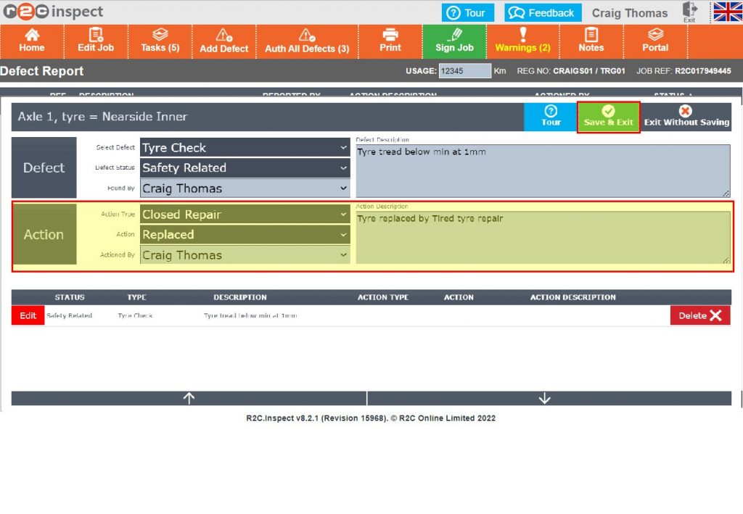This screenshot has height=514, width=743.
Task: Expand the Select Defect dropdown
Action: coord(245,148)
